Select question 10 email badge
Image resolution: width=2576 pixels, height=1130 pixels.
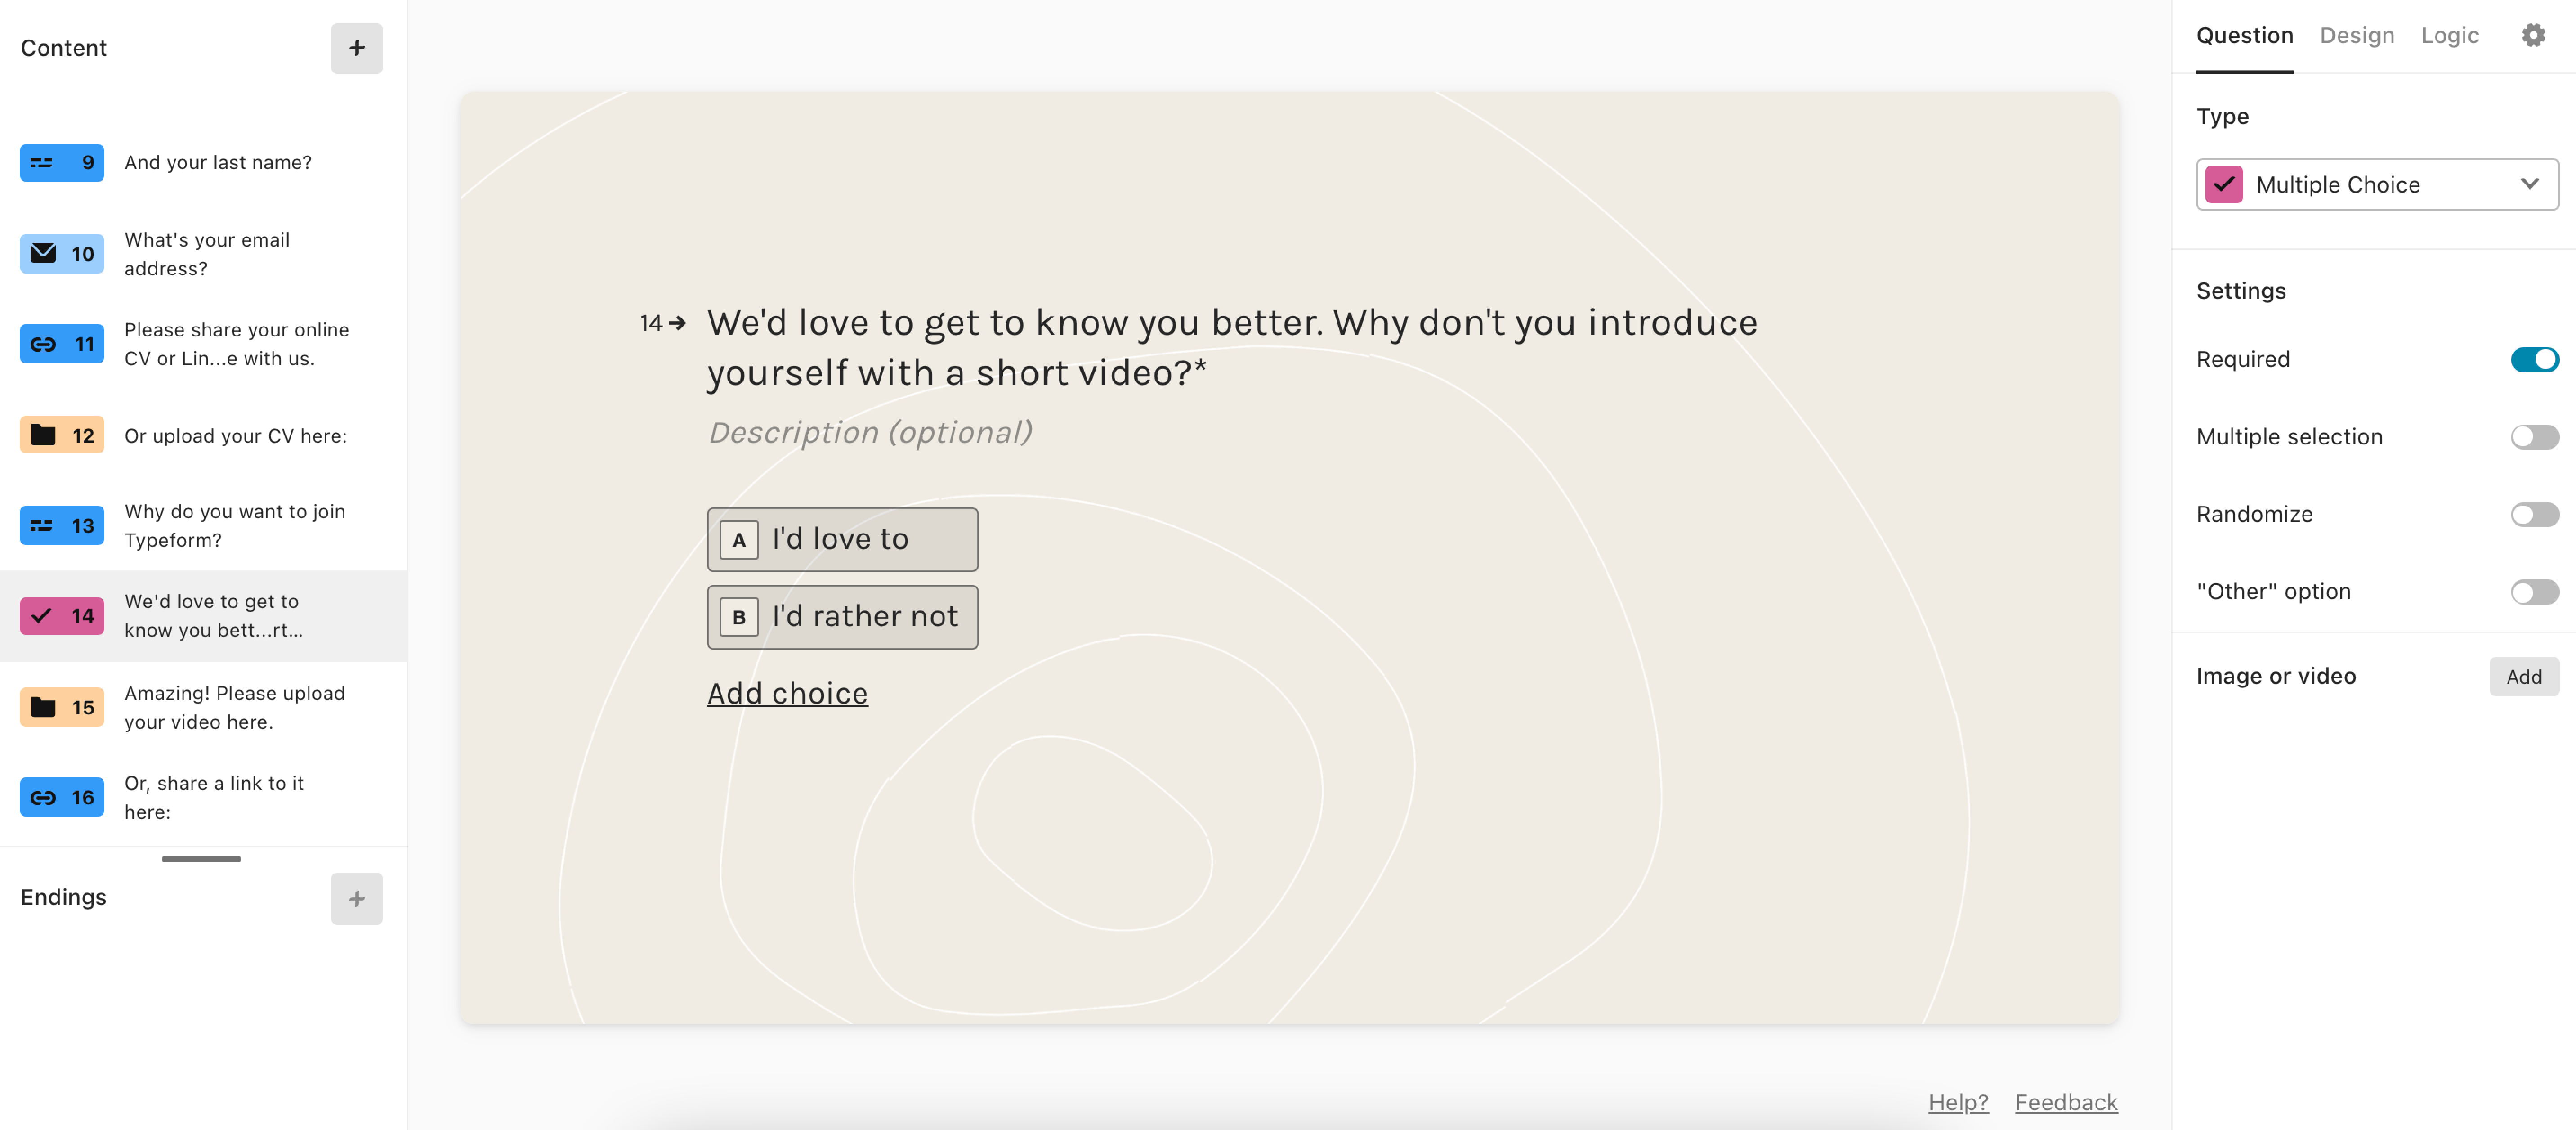pyautogui.click(x=62, y=254)
